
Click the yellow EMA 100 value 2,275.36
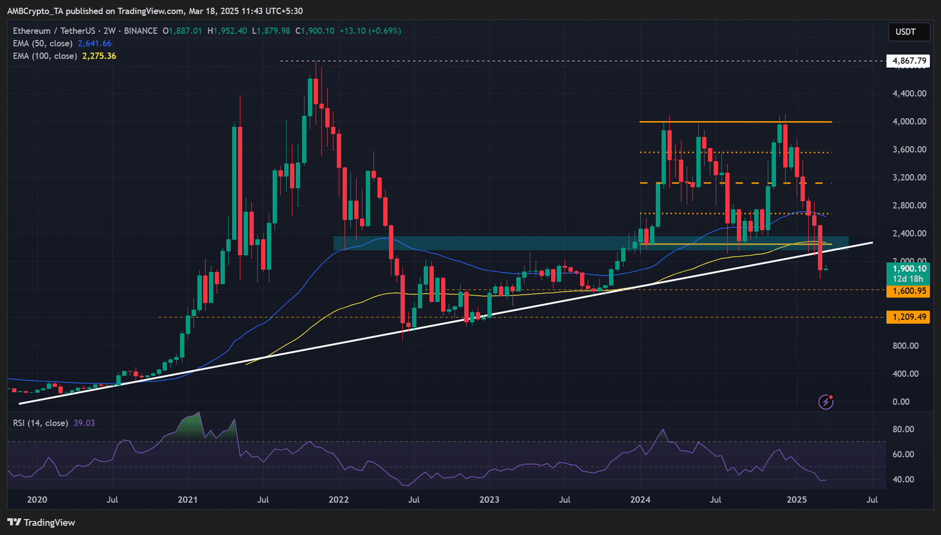click(99, 56)
